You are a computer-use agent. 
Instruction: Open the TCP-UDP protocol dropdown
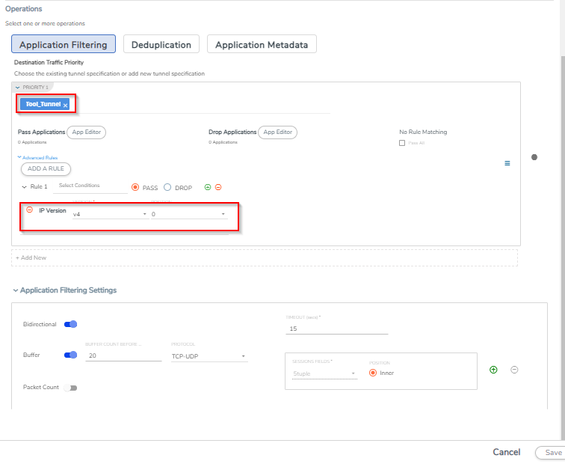pos(209,356)
